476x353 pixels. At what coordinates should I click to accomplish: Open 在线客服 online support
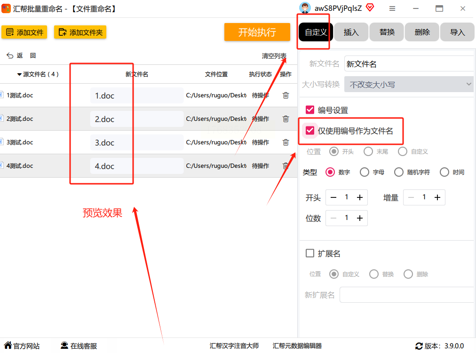[x=79, y=346]
